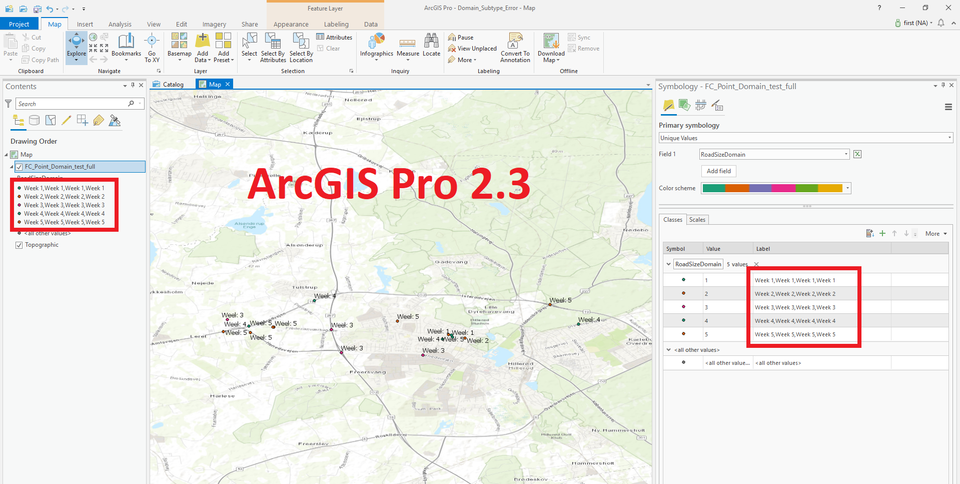This screenshot has width=960, height=484.
Task: Toggle visibility of Topographic layer
Action: (19, 245)
